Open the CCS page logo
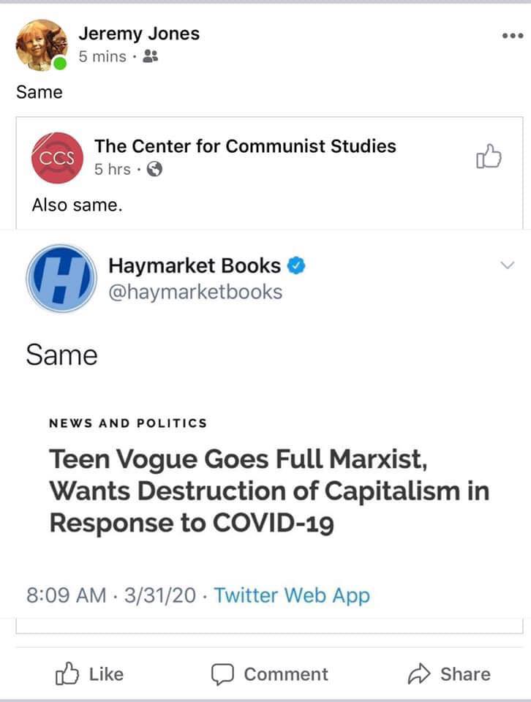531x702 pixels. [x=57, y=158]
